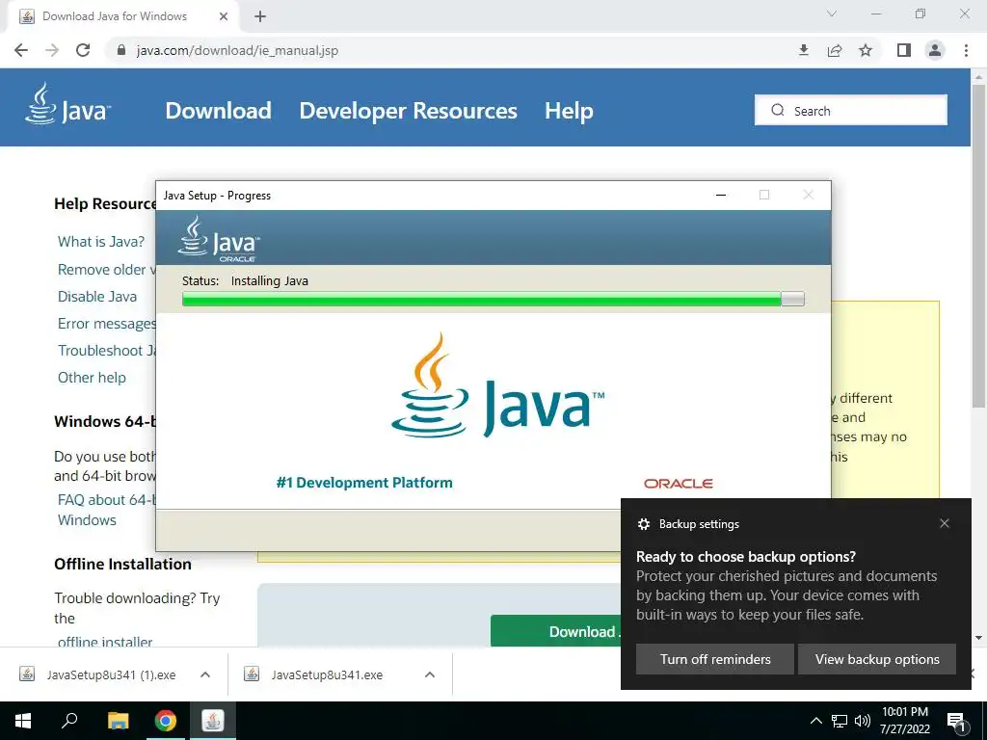
Task: Click the share page icon
Action: [835, 50]
